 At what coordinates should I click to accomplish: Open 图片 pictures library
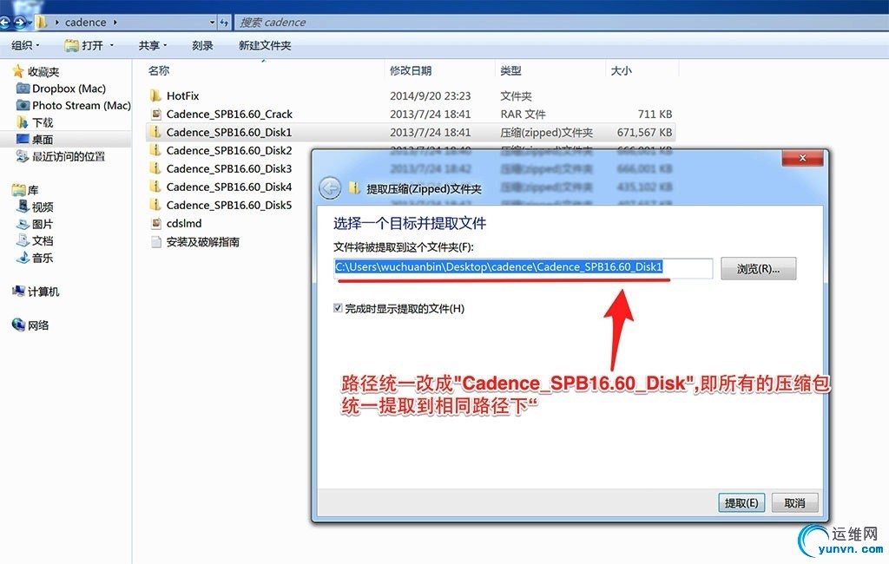pyautogui.click(x=35, y=224)
